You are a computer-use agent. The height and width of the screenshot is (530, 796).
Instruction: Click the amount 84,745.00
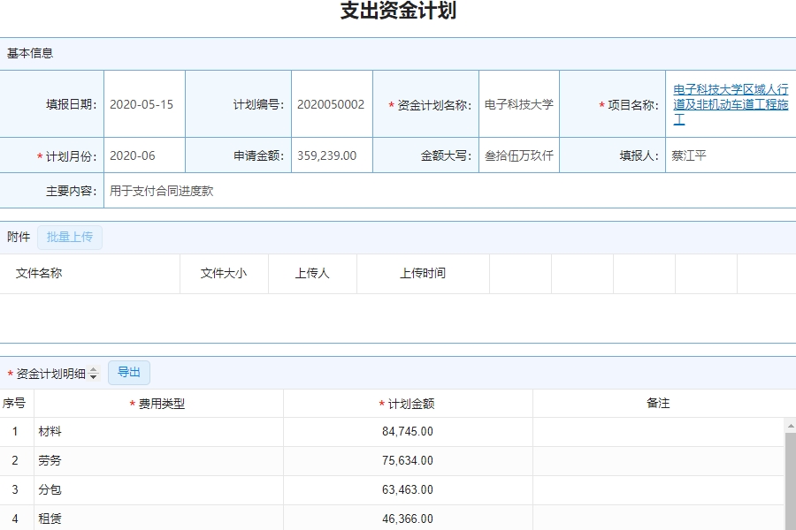tap(408, 432)
